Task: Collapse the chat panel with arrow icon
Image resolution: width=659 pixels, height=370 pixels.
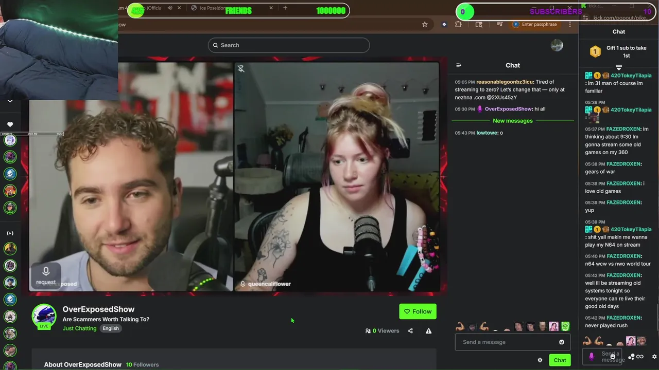Action: [x=459, y=65]
